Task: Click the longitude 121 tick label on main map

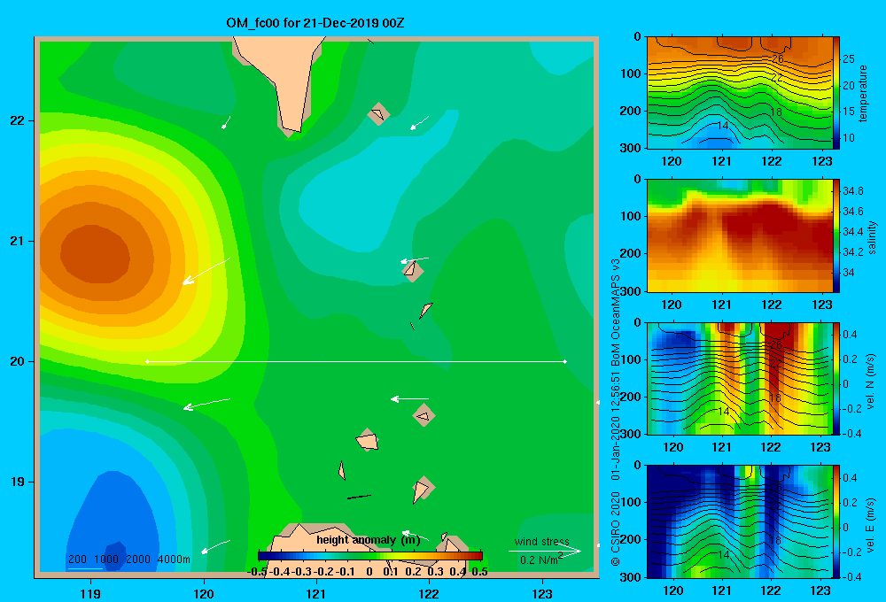Action: [x=316, y=593]
